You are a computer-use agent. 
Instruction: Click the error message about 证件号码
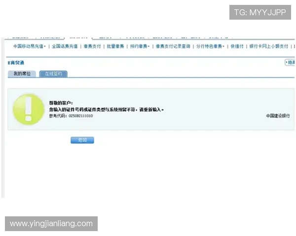[x=106, y=110]
